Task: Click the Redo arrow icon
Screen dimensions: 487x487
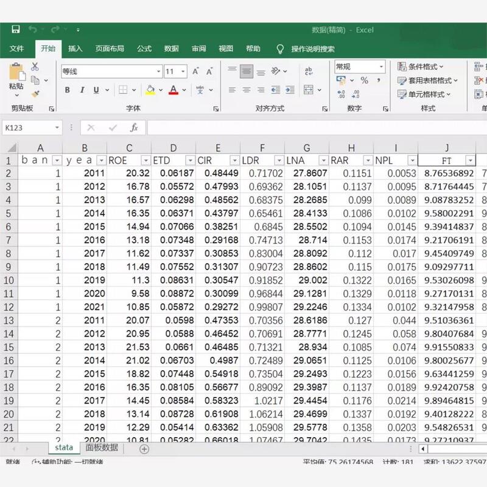Action: (x=55, y=29)
